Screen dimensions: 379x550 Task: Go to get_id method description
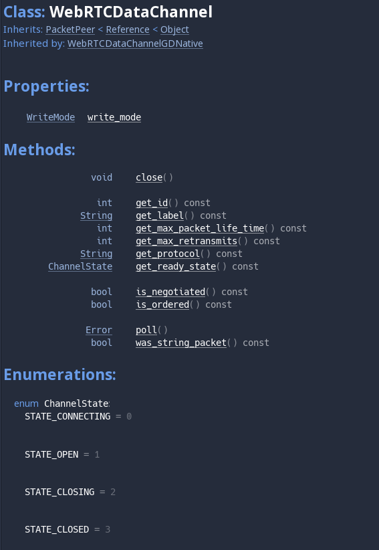[152, 203]
